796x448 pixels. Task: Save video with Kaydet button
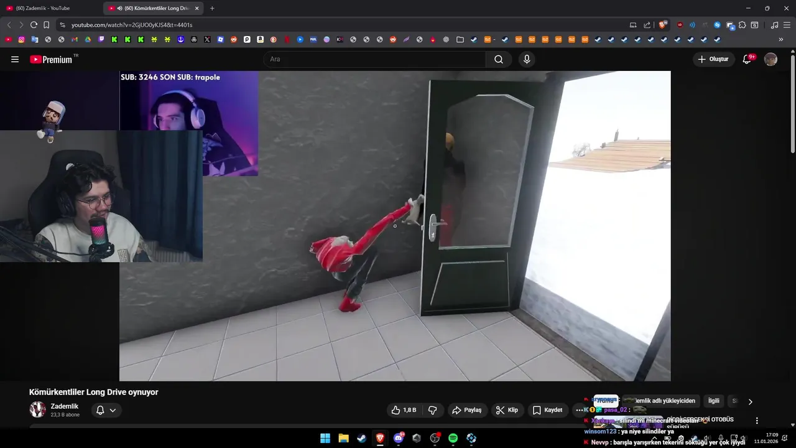547,410
